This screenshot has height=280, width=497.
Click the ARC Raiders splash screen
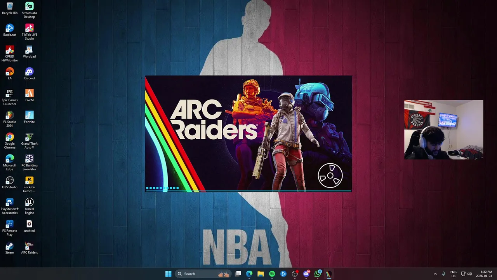(x=248, y=134)
